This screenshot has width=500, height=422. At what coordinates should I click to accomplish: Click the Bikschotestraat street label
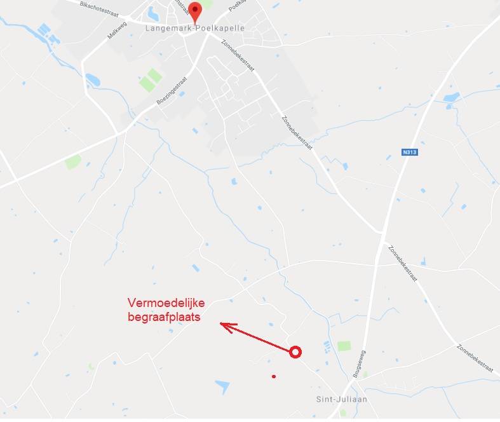[99, 10]
